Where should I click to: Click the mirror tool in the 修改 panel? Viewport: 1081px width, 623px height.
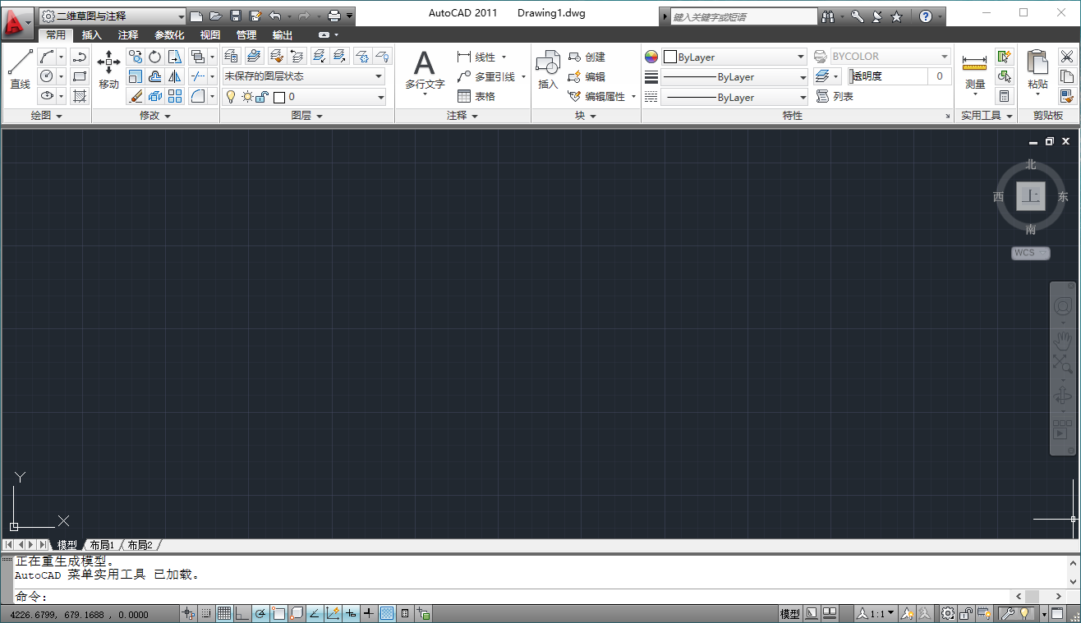point(173,76)
